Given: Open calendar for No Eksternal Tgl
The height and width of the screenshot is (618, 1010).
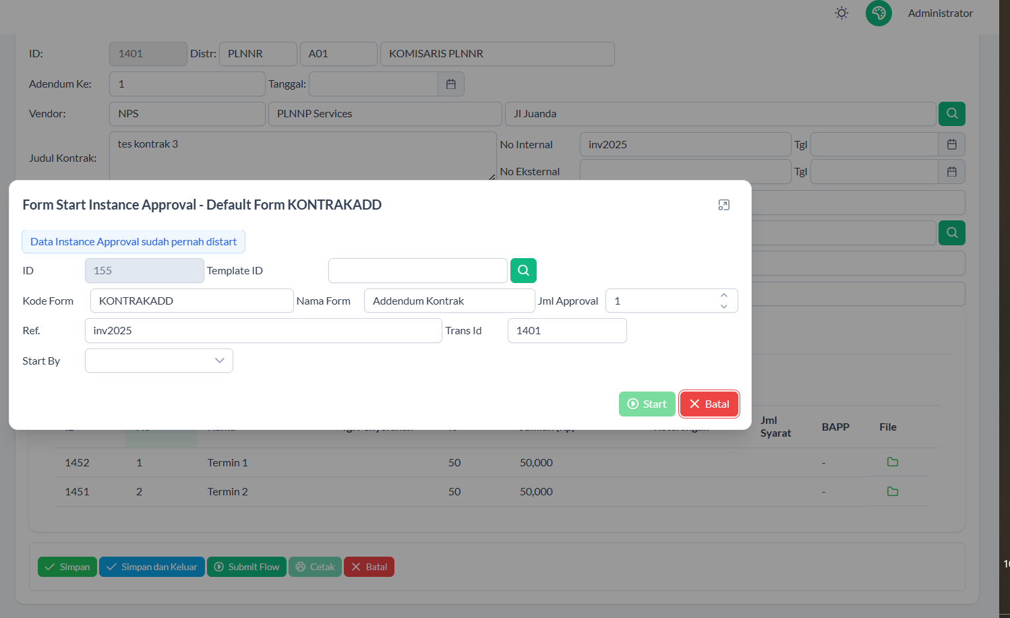Looking at the screenshot, I should (951, 172).
